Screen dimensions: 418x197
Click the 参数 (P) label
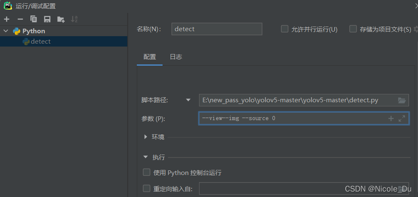[153, 119]
